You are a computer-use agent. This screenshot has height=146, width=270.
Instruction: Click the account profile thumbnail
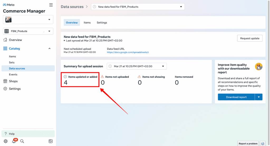[x=8, y=20]
